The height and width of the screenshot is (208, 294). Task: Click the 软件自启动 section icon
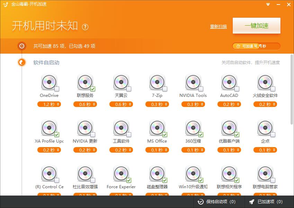tap(22, 62)
